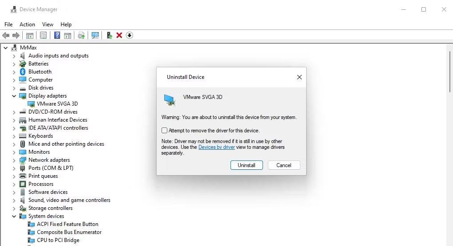453x246 pixels.
Task: Select VMware SVGA 3D tree item
Action: tap(57, 103)
